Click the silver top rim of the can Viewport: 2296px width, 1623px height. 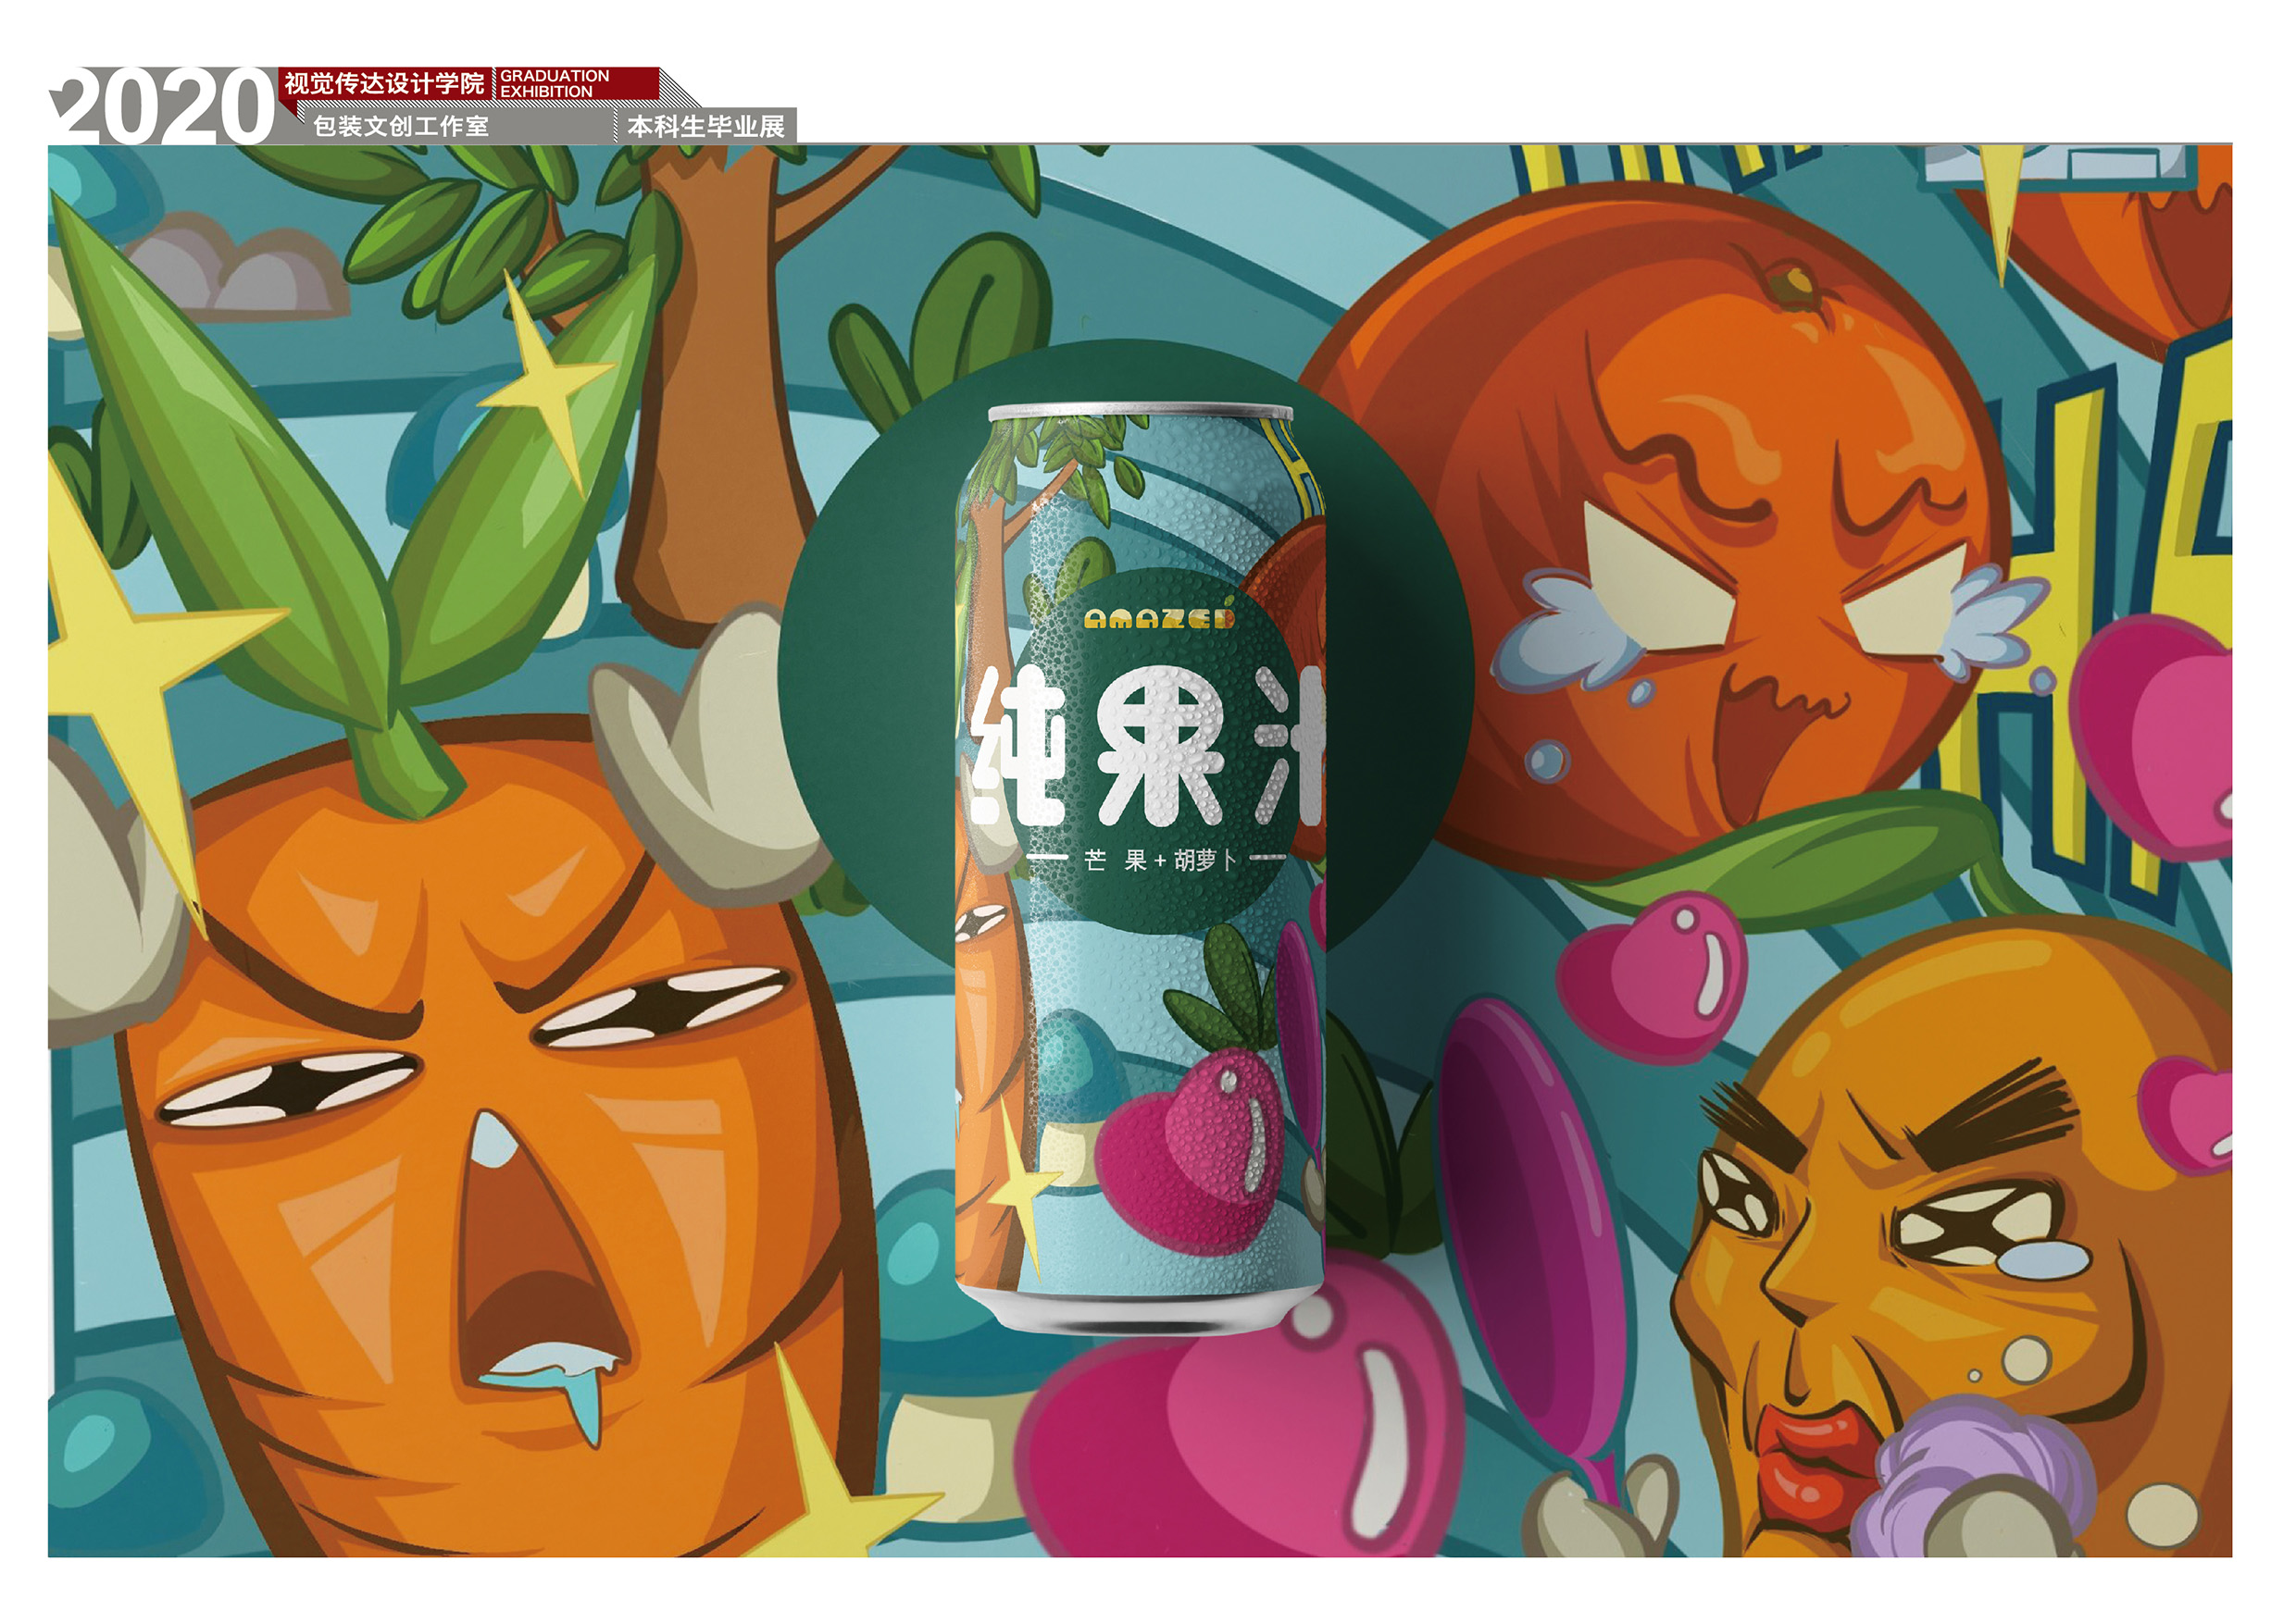click(1140, 412)
